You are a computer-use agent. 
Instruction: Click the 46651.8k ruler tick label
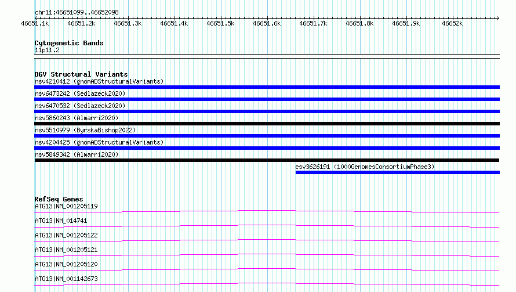(x=359, y=23)
